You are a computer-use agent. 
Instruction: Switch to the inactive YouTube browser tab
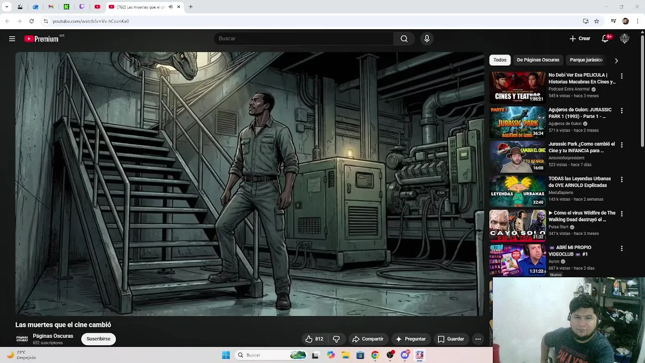tap(97, 7)
